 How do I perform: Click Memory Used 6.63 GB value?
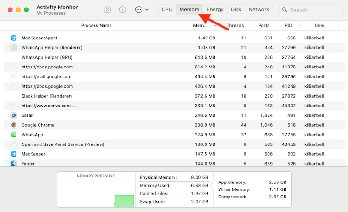[x=199, y=185]
